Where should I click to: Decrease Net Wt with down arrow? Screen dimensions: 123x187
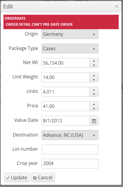94,65
